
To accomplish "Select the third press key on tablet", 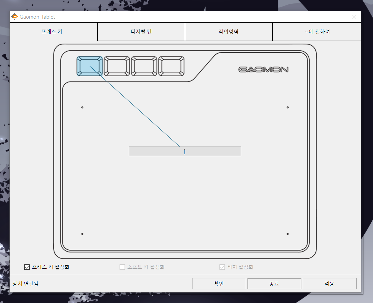I will [144, 66].
